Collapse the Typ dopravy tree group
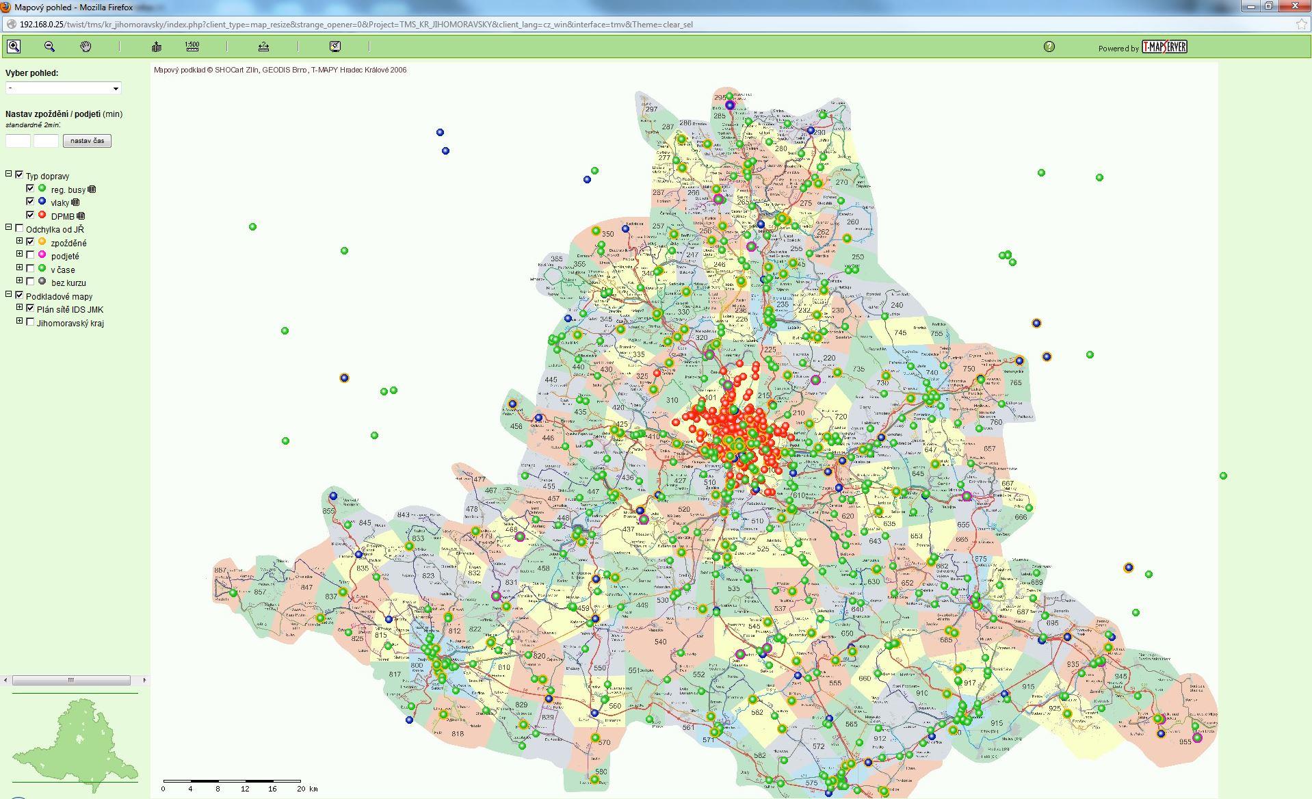This screenshot has width=1312, height=799. tap(9, 174)
